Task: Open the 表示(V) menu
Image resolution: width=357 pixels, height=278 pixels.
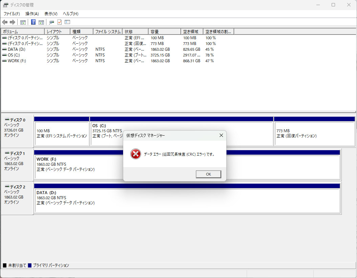Action: (x=51, y=14)
